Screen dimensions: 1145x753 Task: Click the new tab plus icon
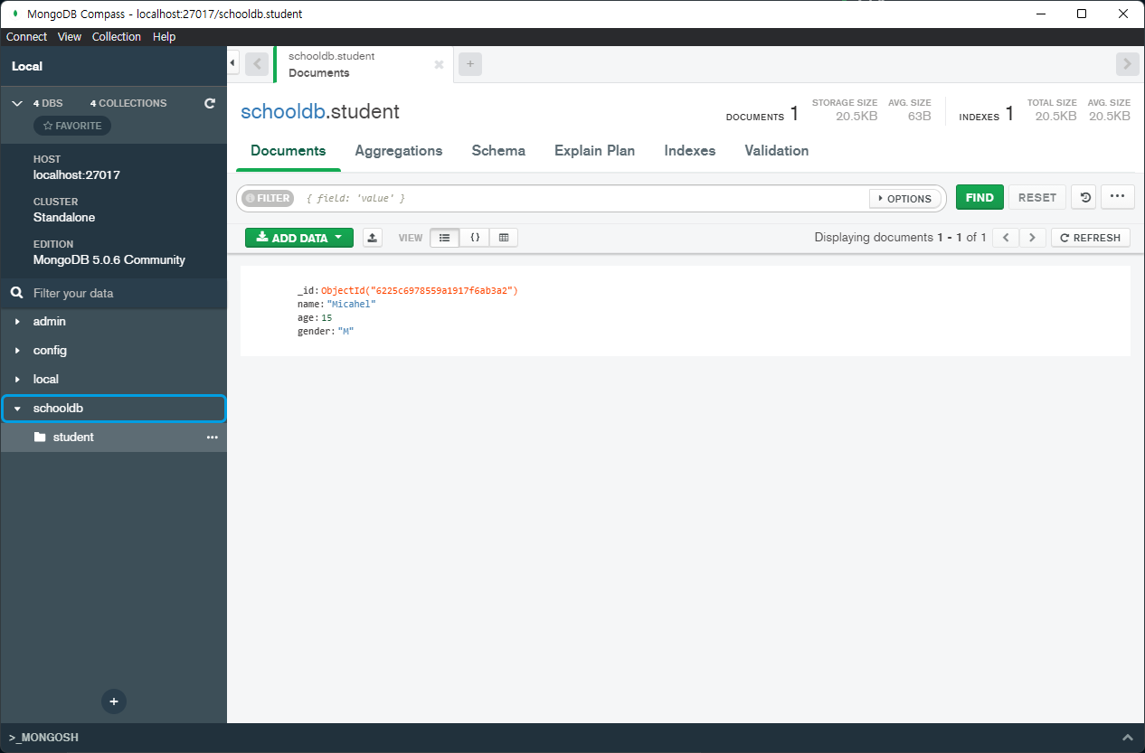click(x=469, y=63)
